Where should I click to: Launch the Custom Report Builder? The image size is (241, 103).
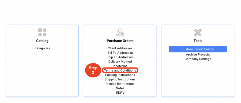click(198, 49)
